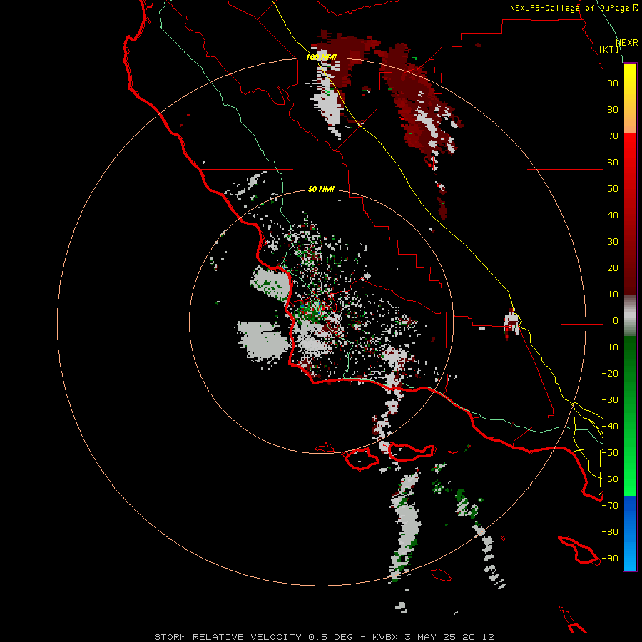Image resolution: width=642 pixels, height=642 pixels.
Task: Click the -20 scale label
Action: pyautogui.click(x=610, y=374)
